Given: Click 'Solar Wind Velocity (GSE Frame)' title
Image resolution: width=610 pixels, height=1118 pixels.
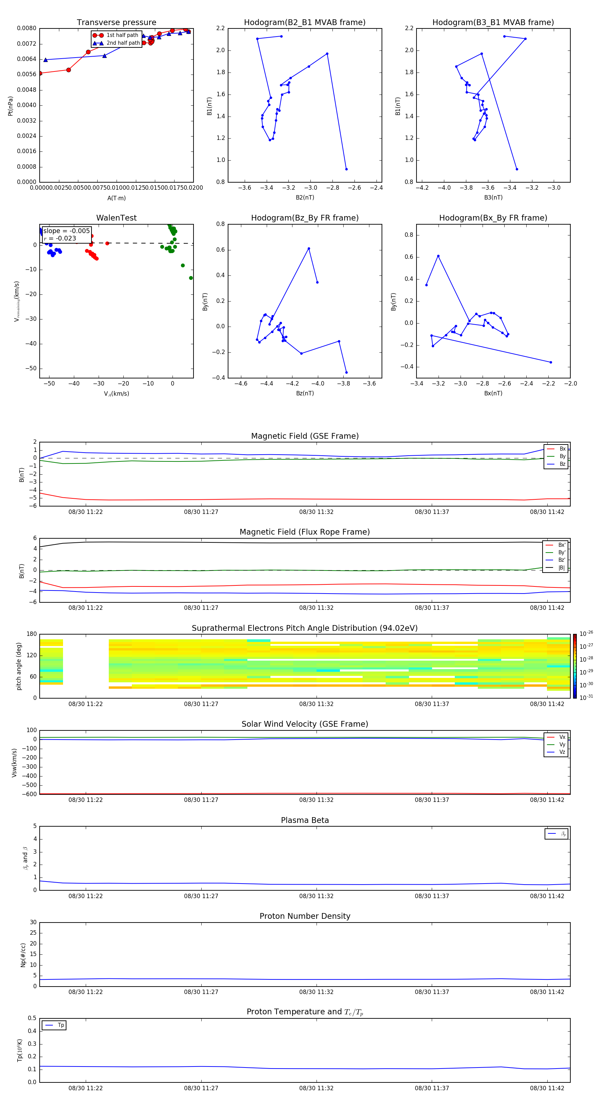Looking at the screenshot, I should 305,724.
